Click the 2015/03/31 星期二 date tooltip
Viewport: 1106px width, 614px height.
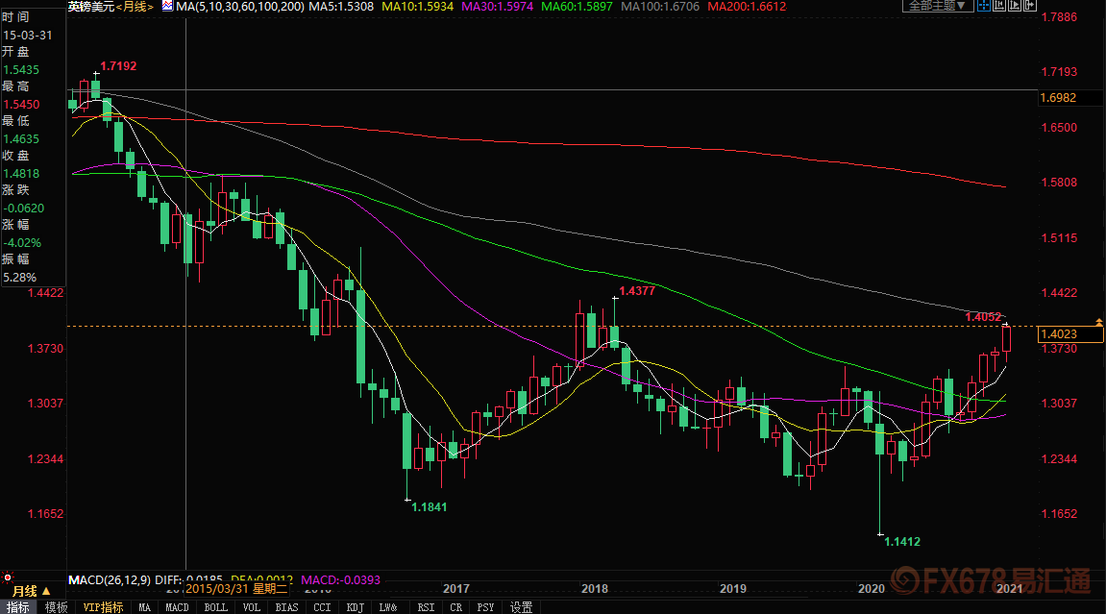pos(236,589)
